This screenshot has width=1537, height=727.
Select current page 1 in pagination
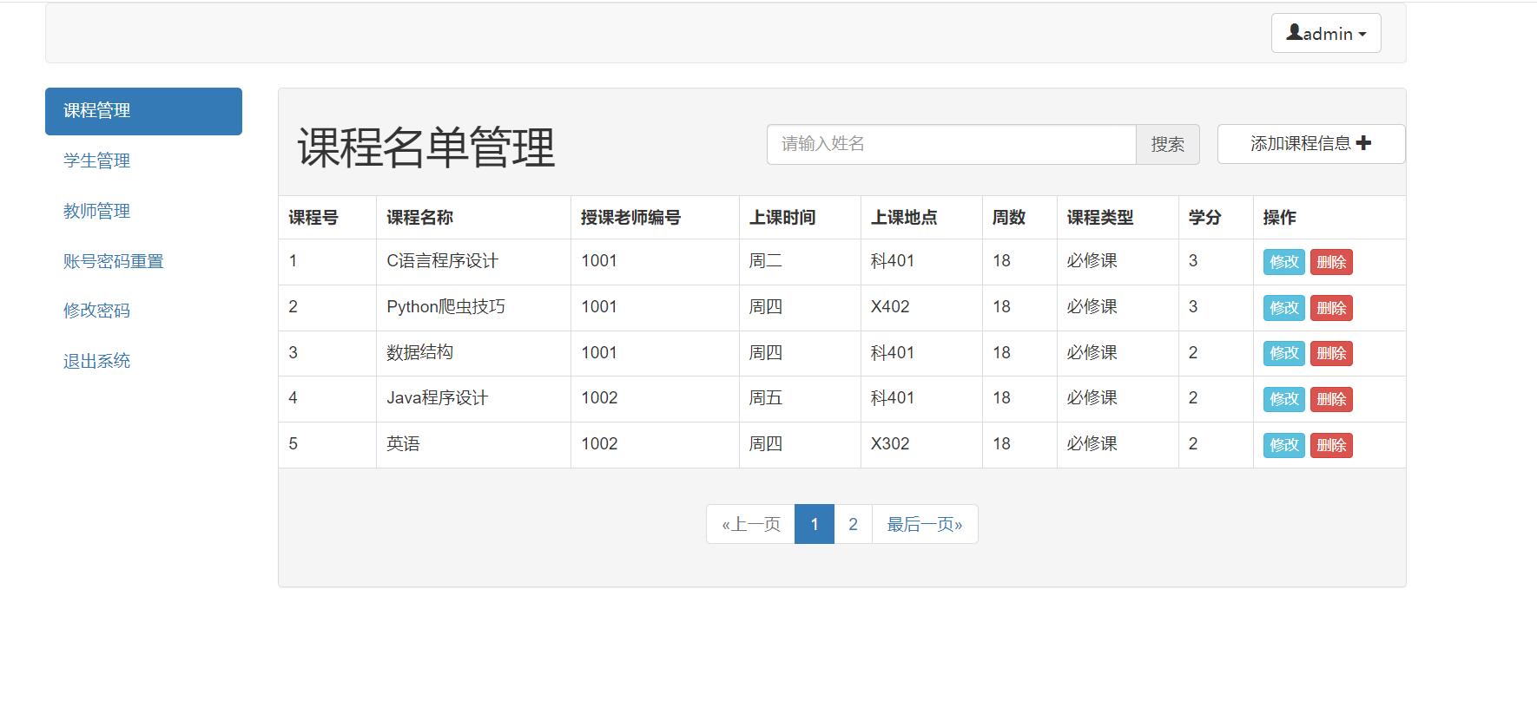(815, 524)
